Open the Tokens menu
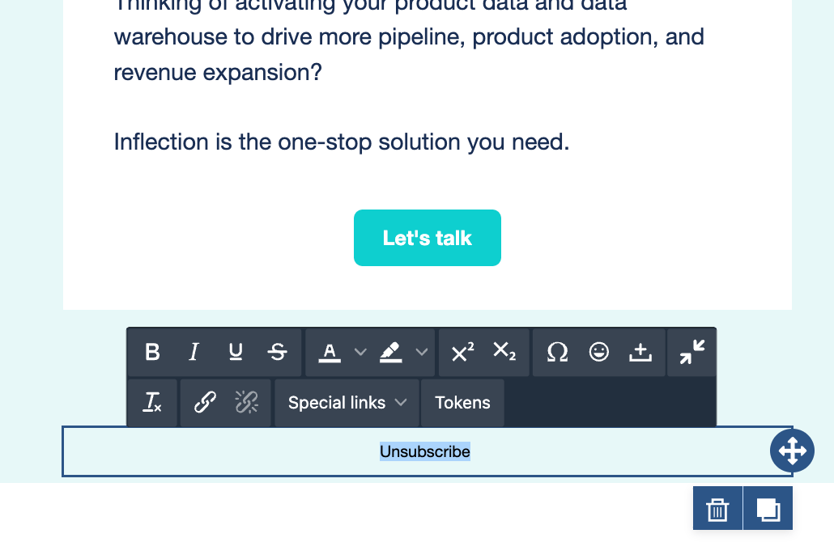 (x=462, y=402)
